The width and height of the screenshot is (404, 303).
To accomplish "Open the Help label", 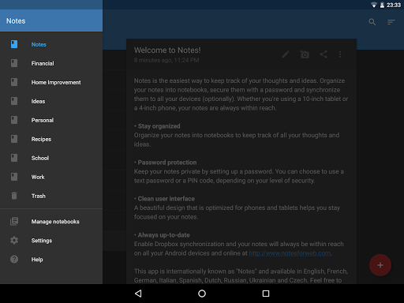I will [x=37, y=260].
